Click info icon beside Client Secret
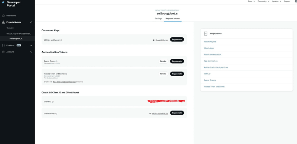 point(56,113)
